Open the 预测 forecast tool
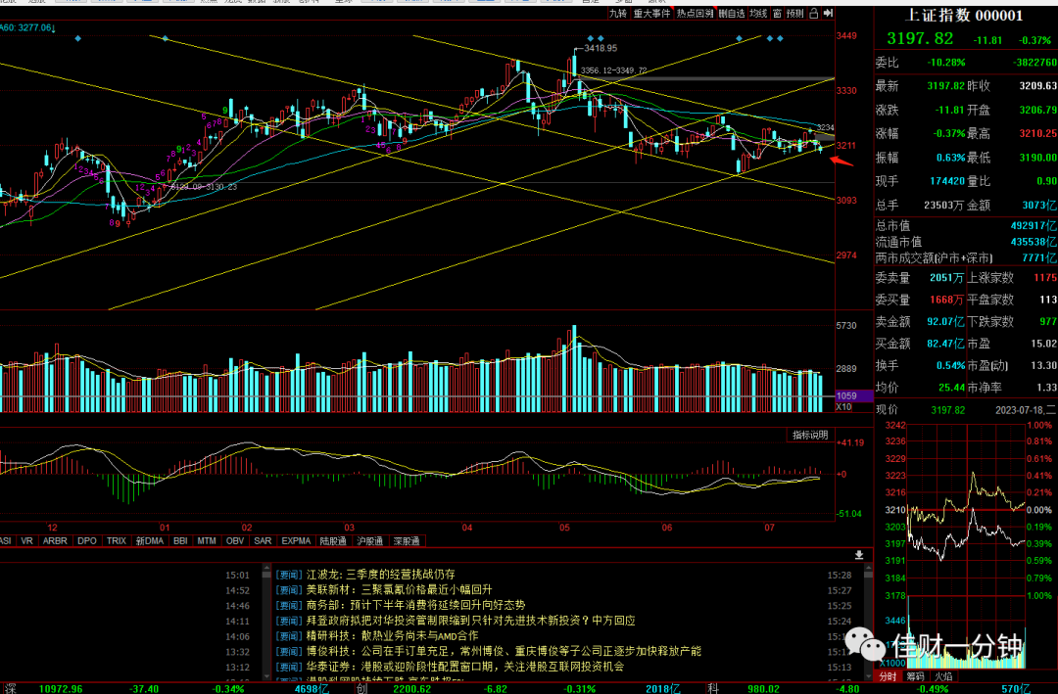This screenshot has width=1058, height=694. click(794, 14)
